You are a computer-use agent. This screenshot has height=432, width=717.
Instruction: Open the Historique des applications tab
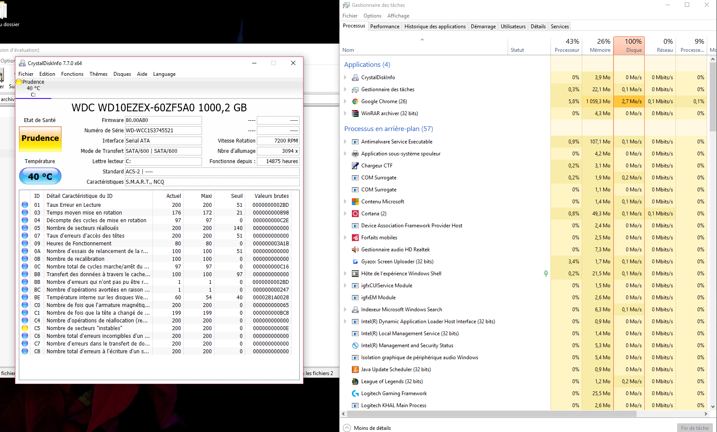tap(435, 27)
